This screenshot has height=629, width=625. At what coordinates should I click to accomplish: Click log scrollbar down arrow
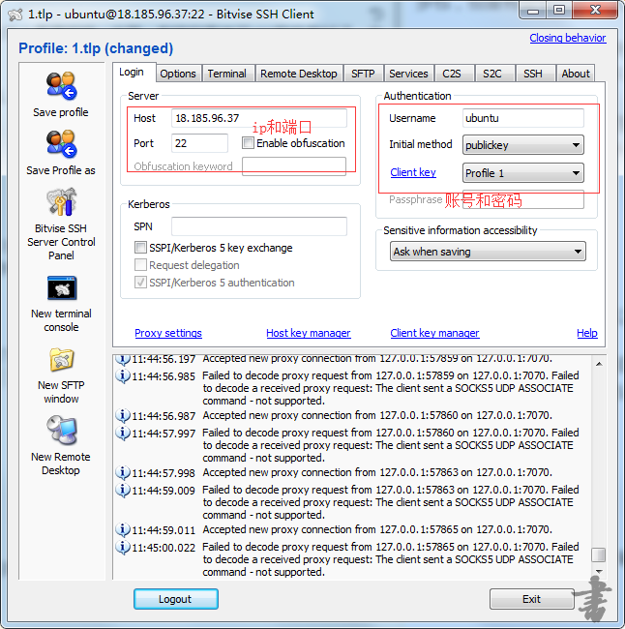(599, 571)
